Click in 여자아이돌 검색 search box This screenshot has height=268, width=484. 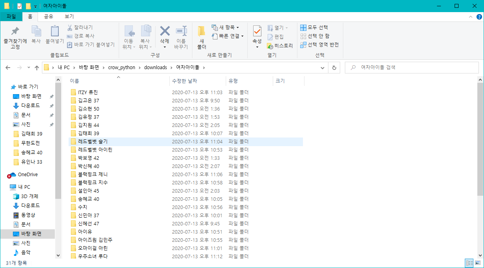[411, 68]
